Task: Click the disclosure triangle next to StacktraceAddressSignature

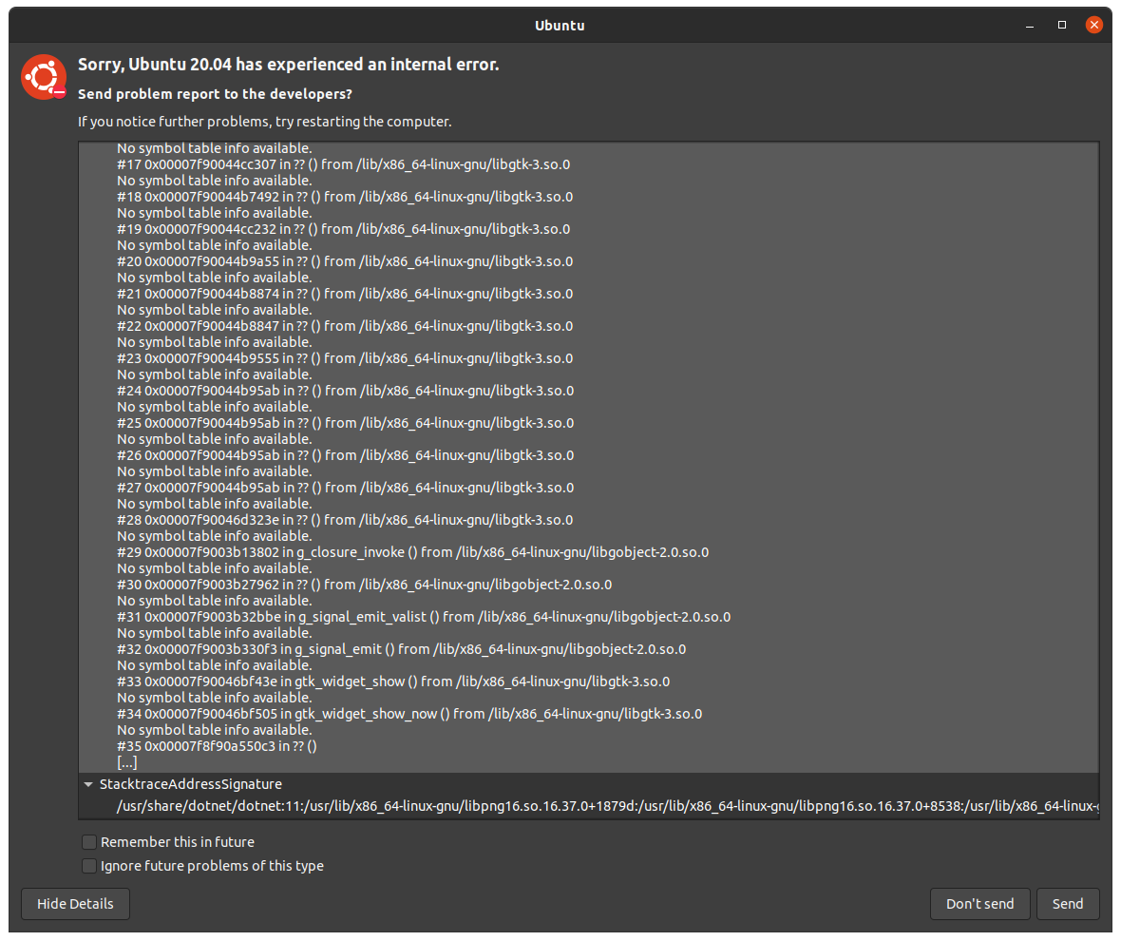Action: click(88, 784)
